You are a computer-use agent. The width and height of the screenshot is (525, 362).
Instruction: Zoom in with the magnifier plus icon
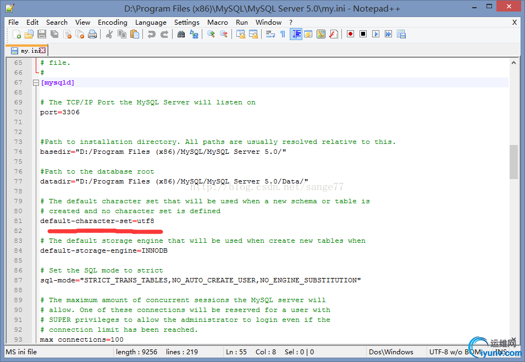(211, 34)
